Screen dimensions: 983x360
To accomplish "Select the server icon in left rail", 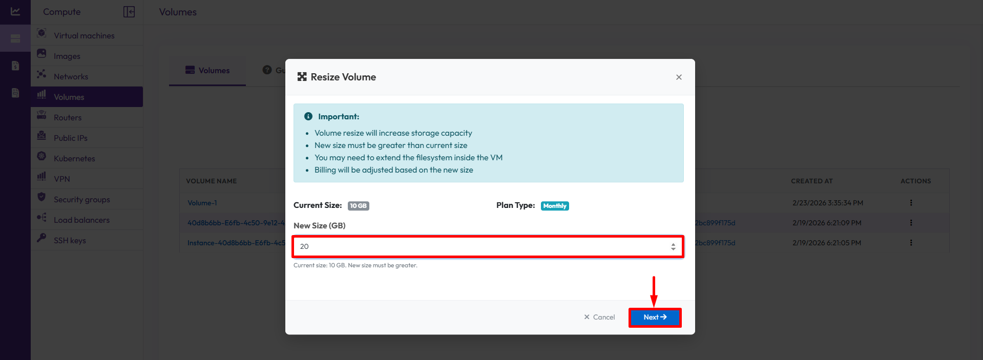I will click(x=15, y=38).
